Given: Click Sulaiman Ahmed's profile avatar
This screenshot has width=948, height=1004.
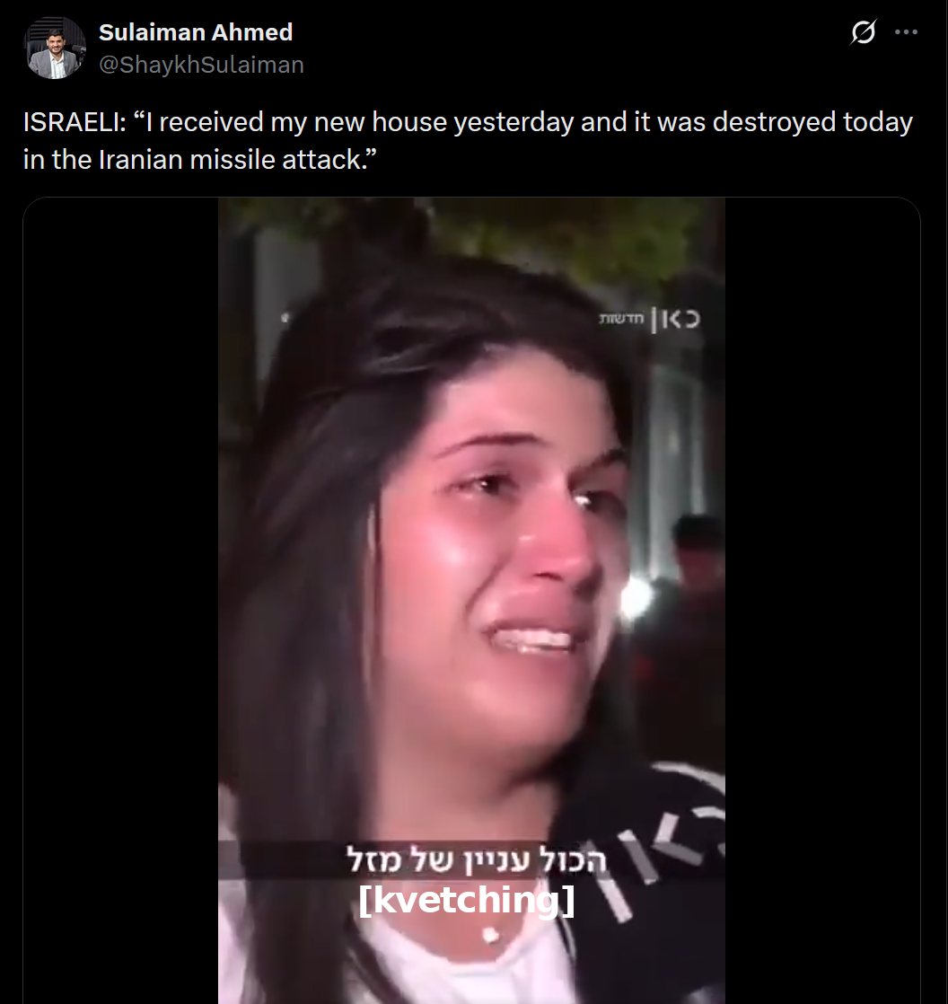Looking at the screenshot, I should [x=55, y=48].
